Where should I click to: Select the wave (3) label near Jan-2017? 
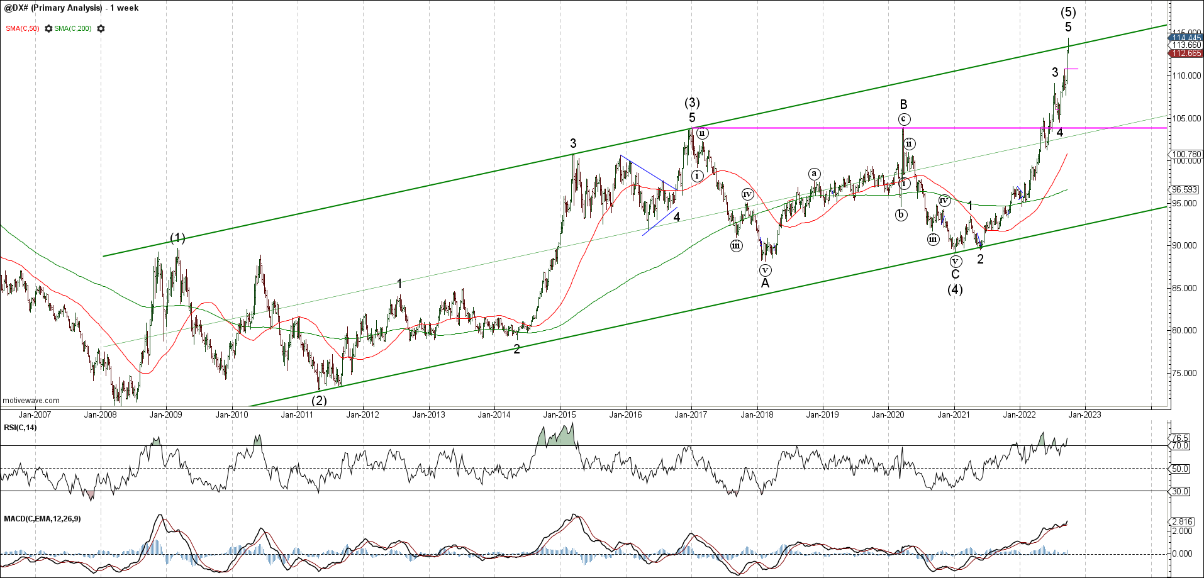click(692, 103)
